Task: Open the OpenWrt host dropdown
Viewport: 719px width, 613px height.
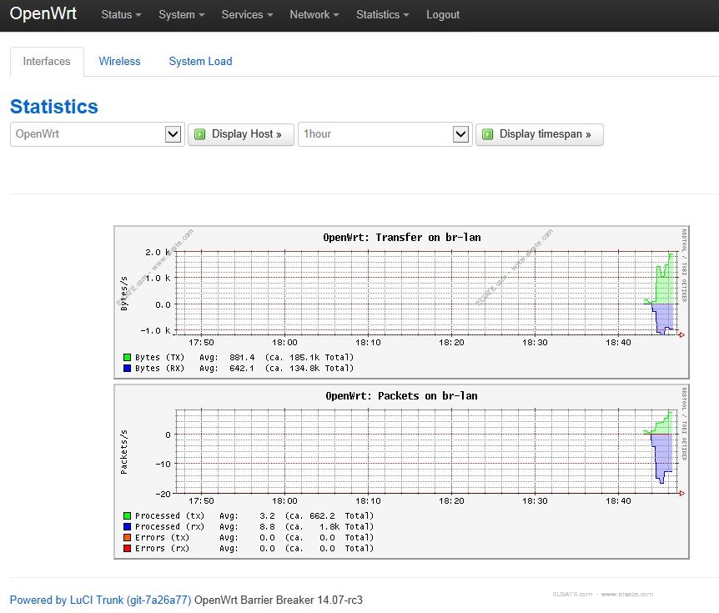Action: click(98, 134)
